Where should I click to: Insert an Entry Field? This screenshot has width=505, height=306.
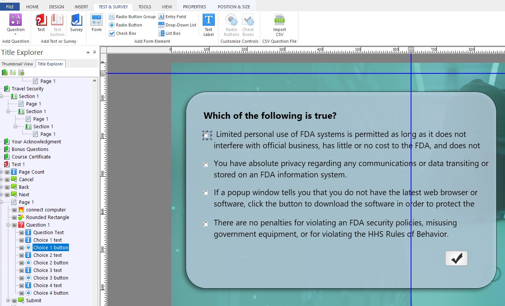172,17
